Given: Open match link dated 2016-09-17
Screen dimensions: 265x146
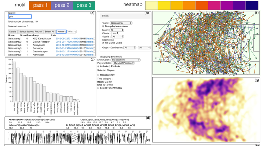Looking at the screenshot, I should pos(68,42).
